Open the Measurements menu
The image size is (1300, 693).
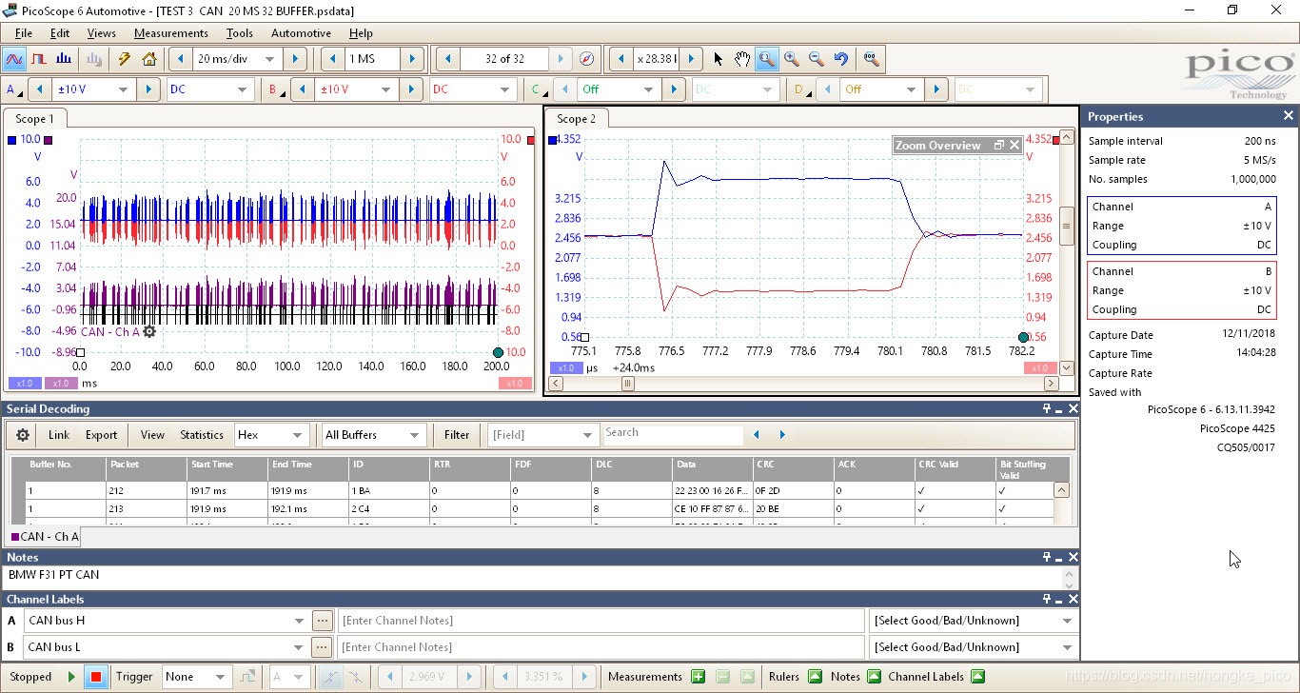[x=171, y=33]
